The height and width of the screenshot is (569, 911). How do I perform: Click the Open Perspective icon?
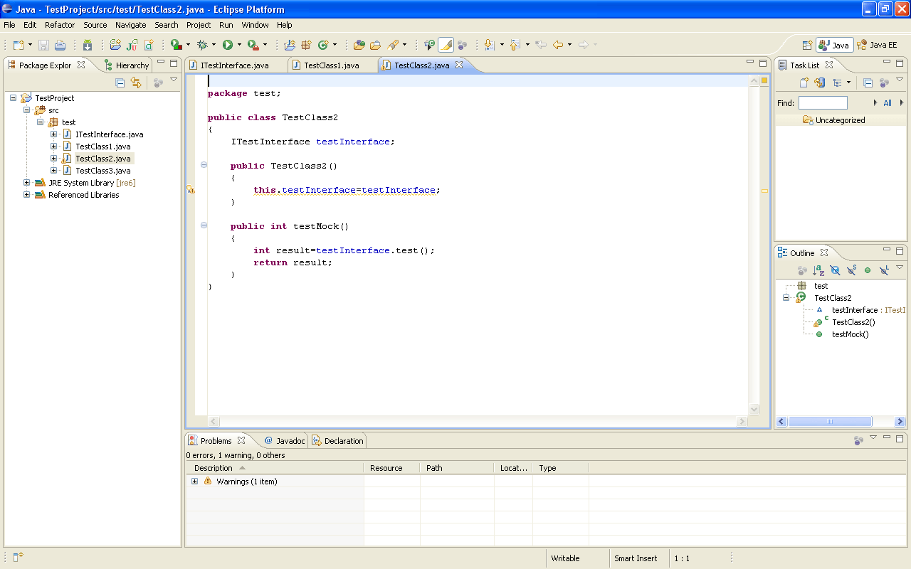tap(807, 45)
